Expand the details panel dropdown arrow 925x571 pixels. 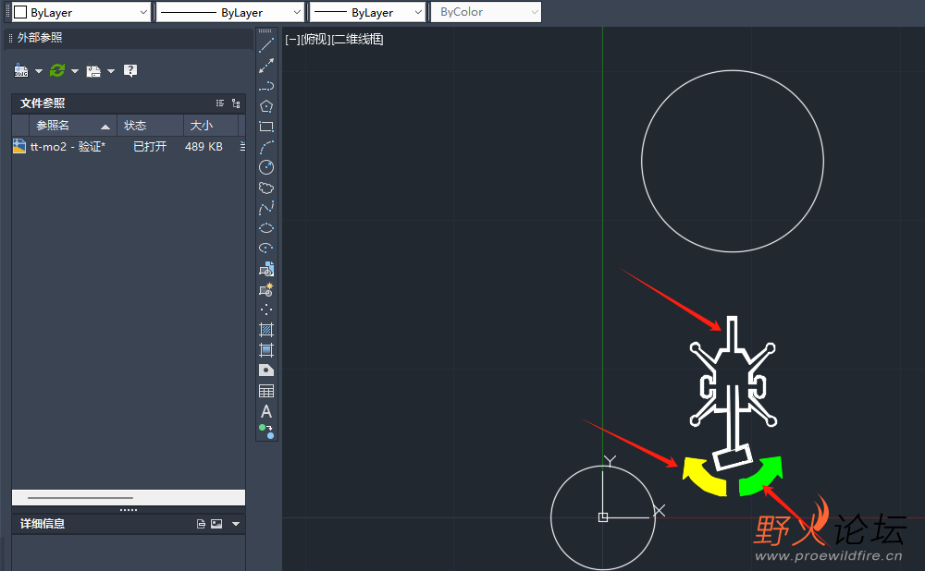tap(236, 524)
